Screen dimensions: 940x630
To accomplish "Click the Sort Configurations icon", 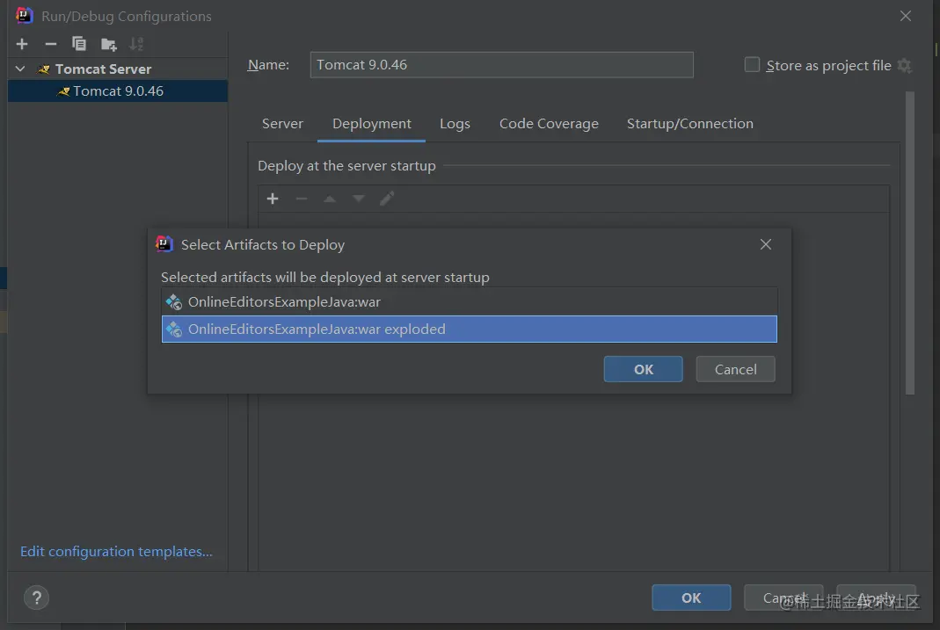I will click(136, 44).
